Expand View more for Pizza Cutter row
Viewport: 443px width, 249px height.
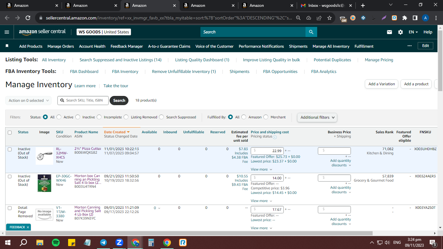click(261, 169)
